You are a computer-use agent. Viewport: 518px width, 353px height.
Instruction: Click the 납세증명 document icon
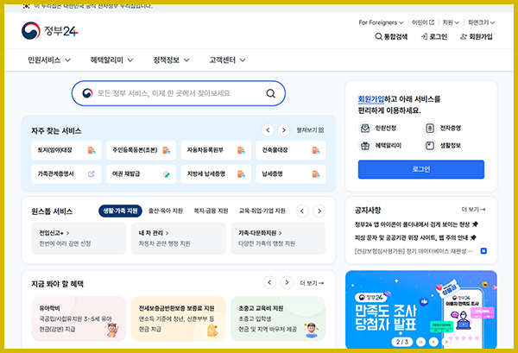(x=316, y=174)
